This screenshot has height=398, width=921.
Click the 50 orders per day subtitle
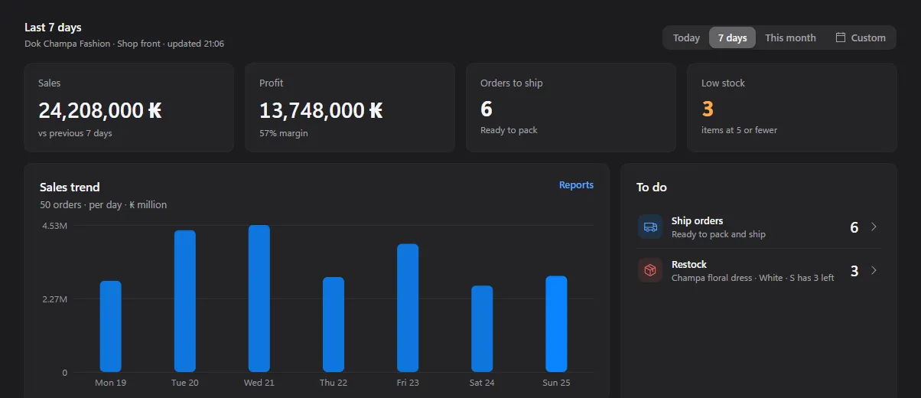[103, 204]
